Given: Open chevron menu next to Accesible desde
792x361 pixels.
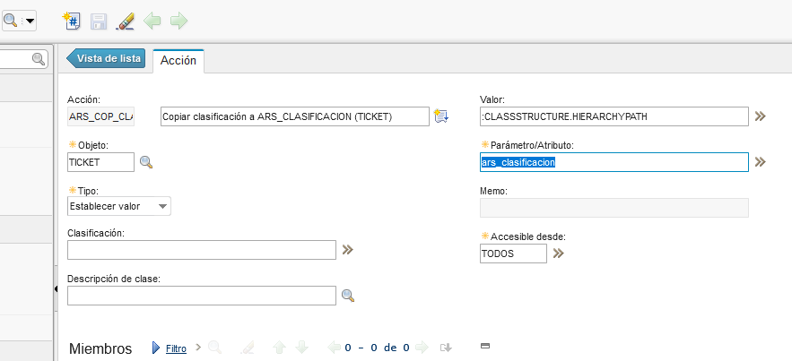Looking at the screenshot, I should [558, 254].
